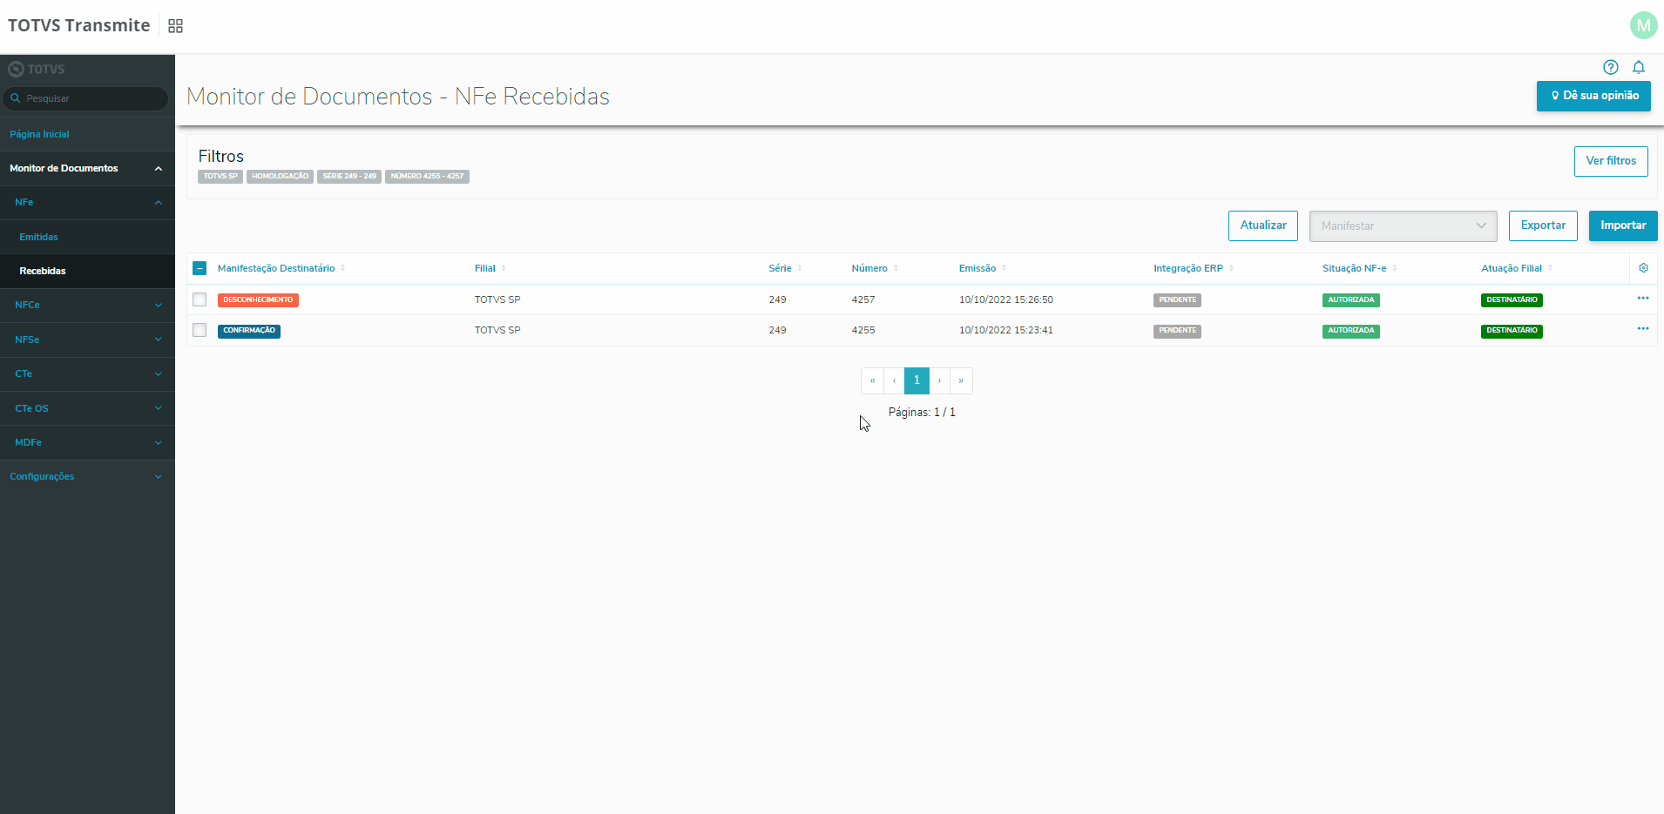Click the AUTORIZADA badge for document 4255
The height and width of the screenshot is (814, 1664).
click(x=1351, y=331)
